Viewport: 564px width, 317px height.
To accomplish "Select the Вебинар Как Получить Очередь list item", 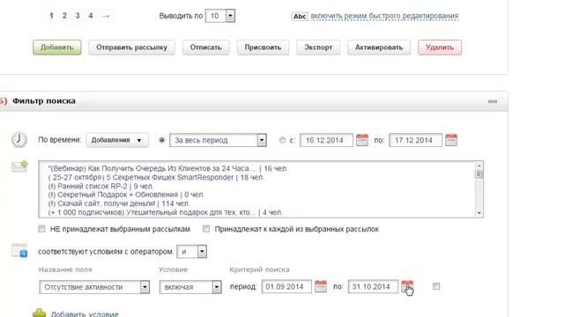I will 167,168.
